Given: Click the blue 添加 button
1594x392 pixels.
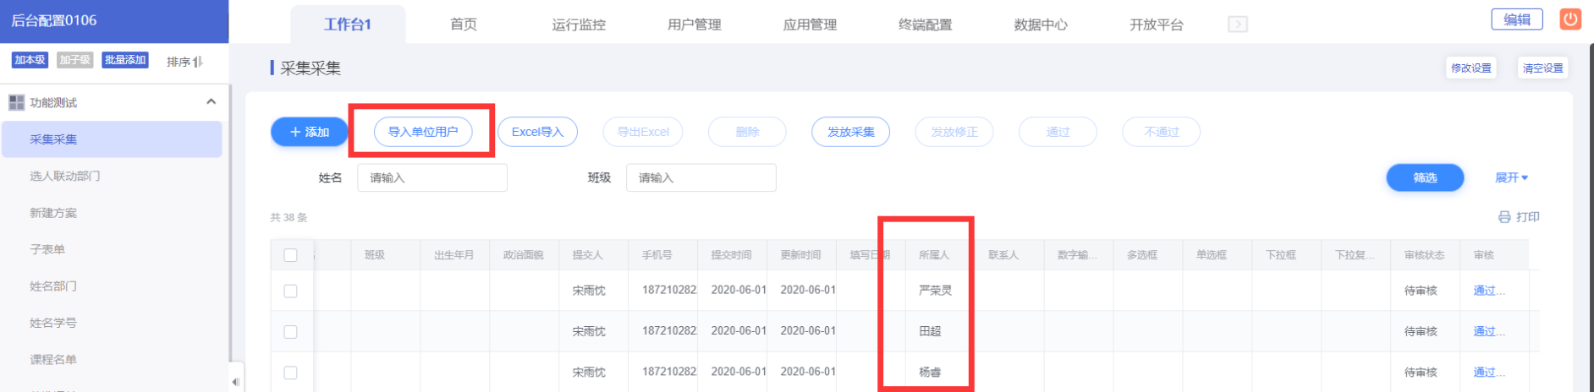Looking at the screenshot, I should [310, 132].
